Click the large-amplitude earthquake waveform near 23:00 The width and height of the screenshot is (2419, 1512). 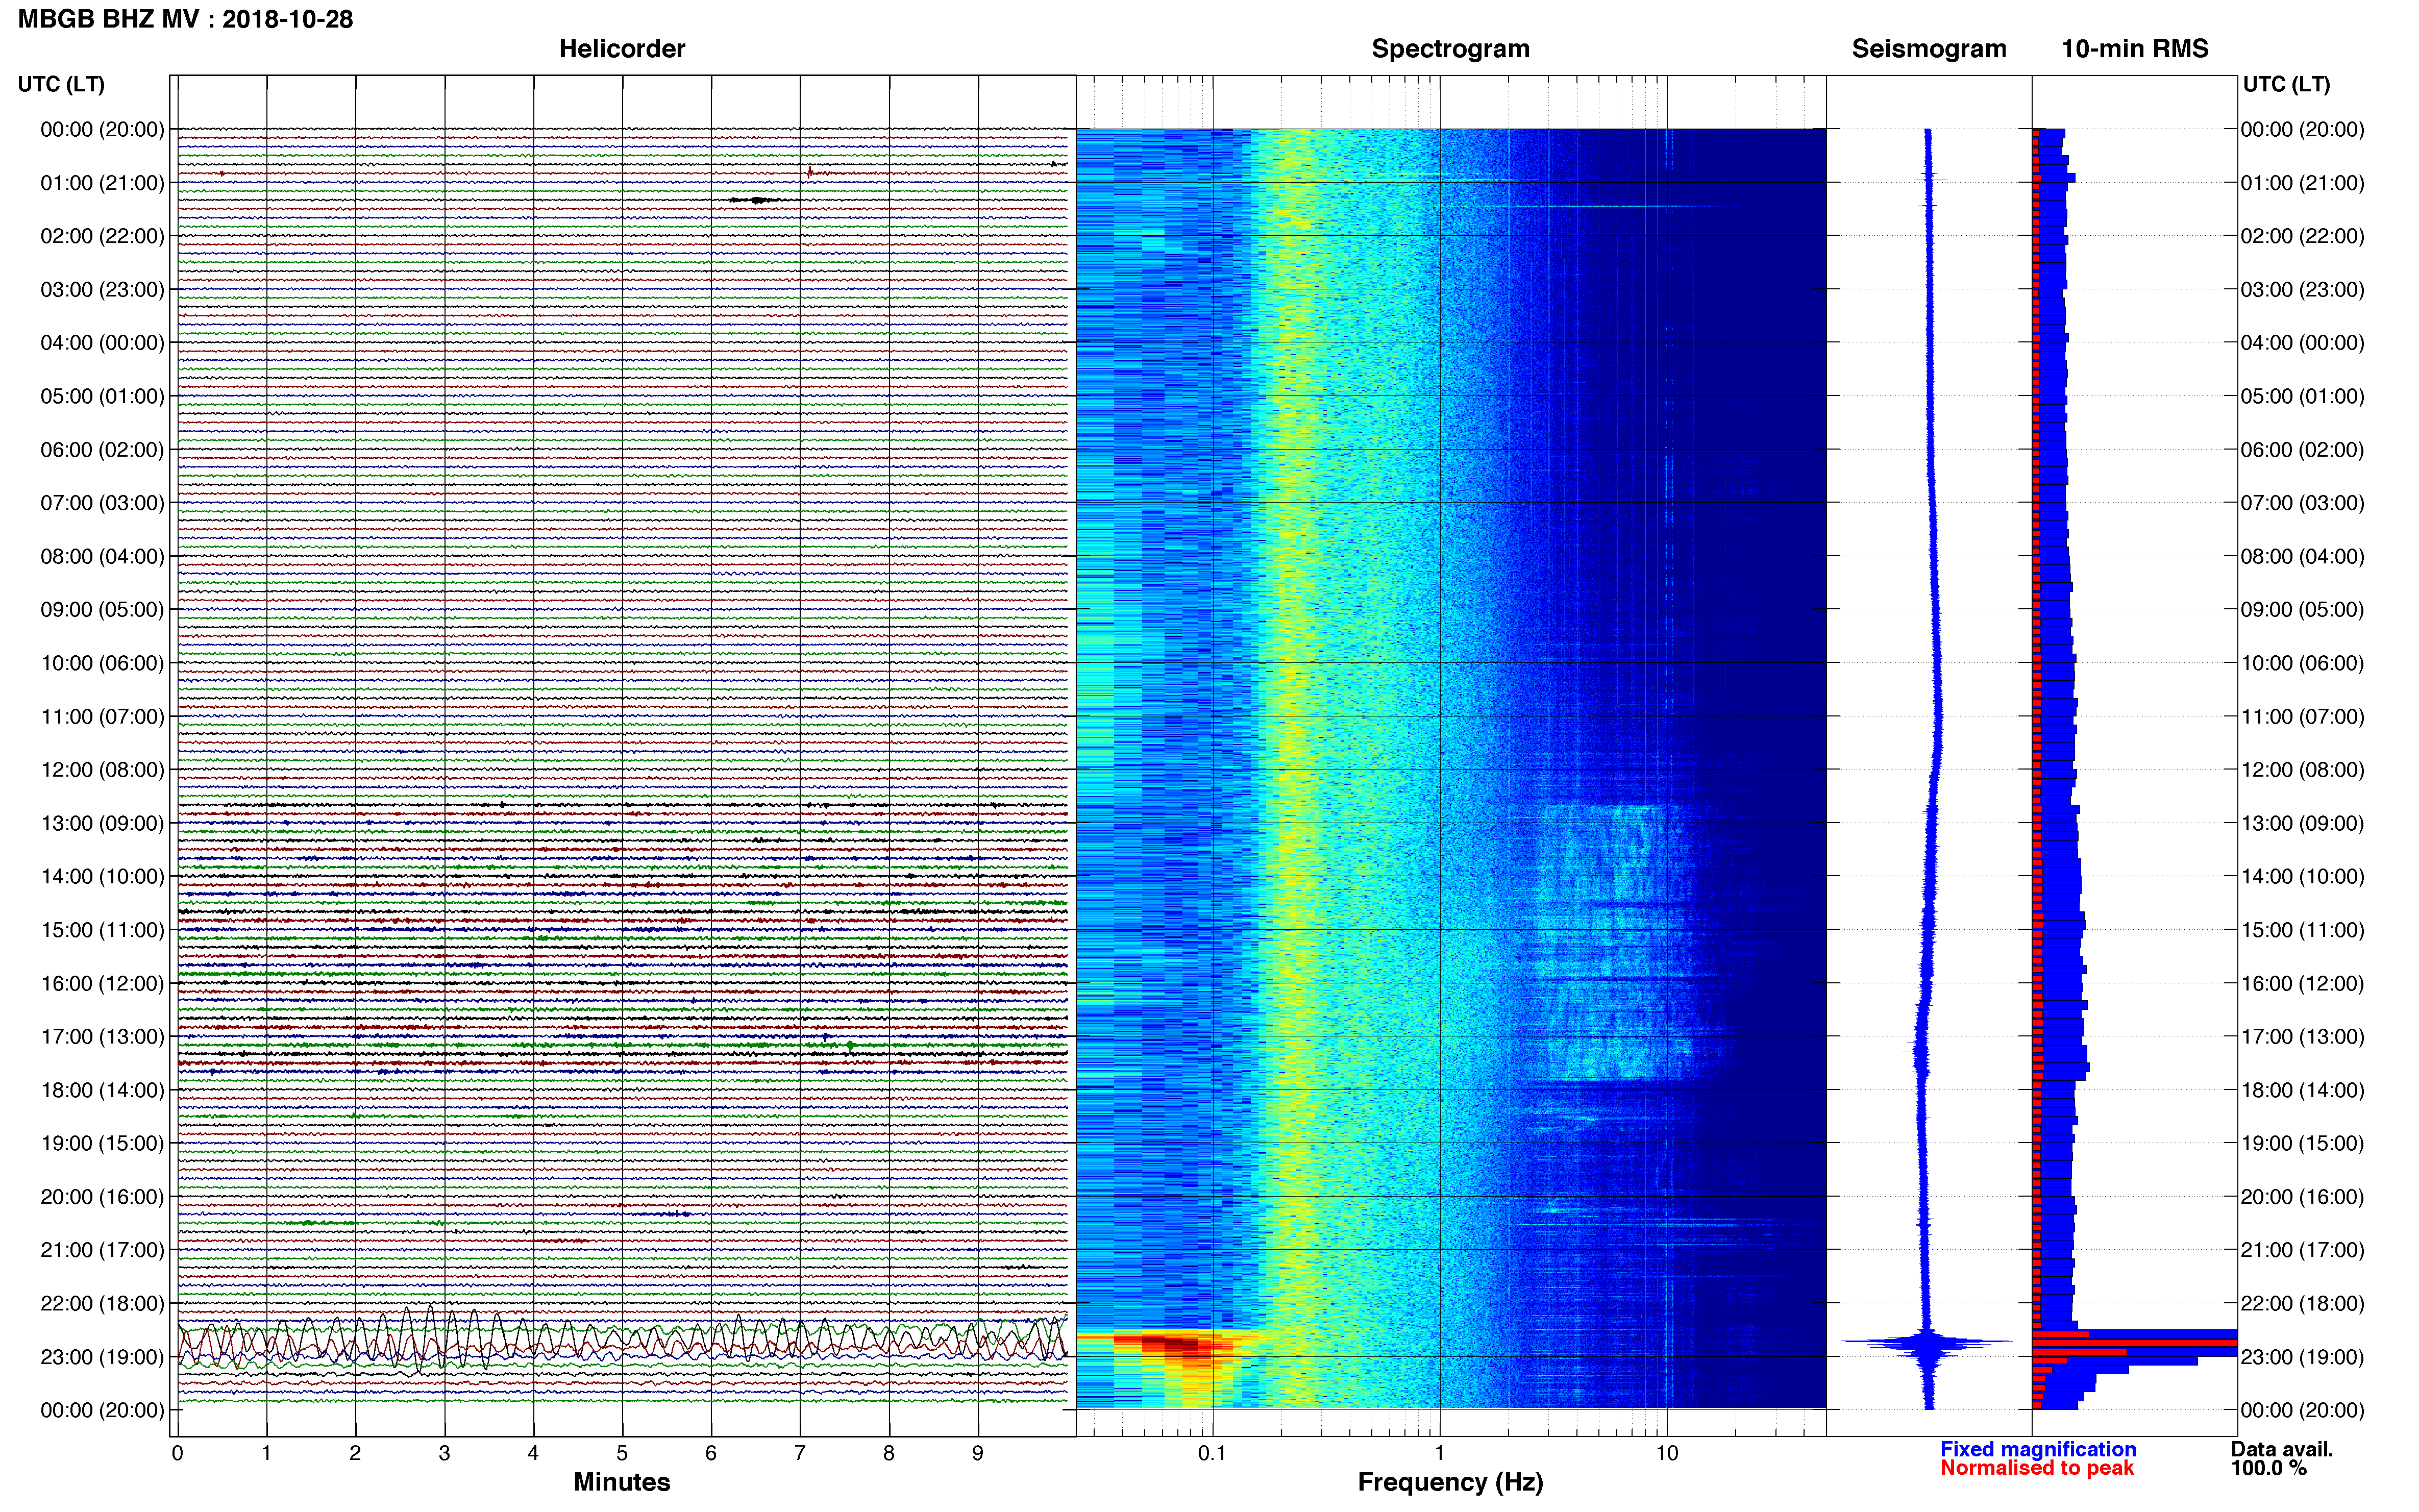622,1340
